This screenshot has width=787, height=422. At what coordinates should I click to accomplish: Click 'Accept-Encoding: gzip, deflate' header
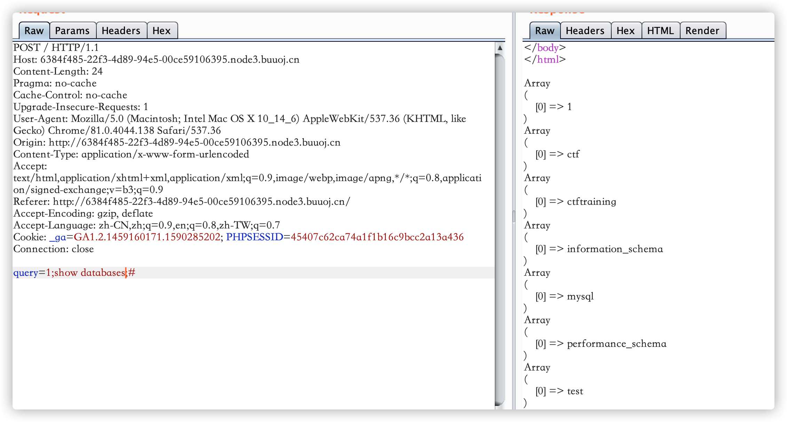tap(83, 213)
